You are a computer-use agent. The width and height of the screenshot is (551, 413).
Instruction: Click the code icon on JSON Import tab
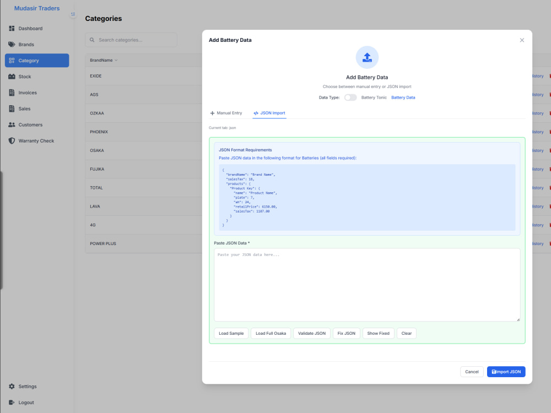256,113
